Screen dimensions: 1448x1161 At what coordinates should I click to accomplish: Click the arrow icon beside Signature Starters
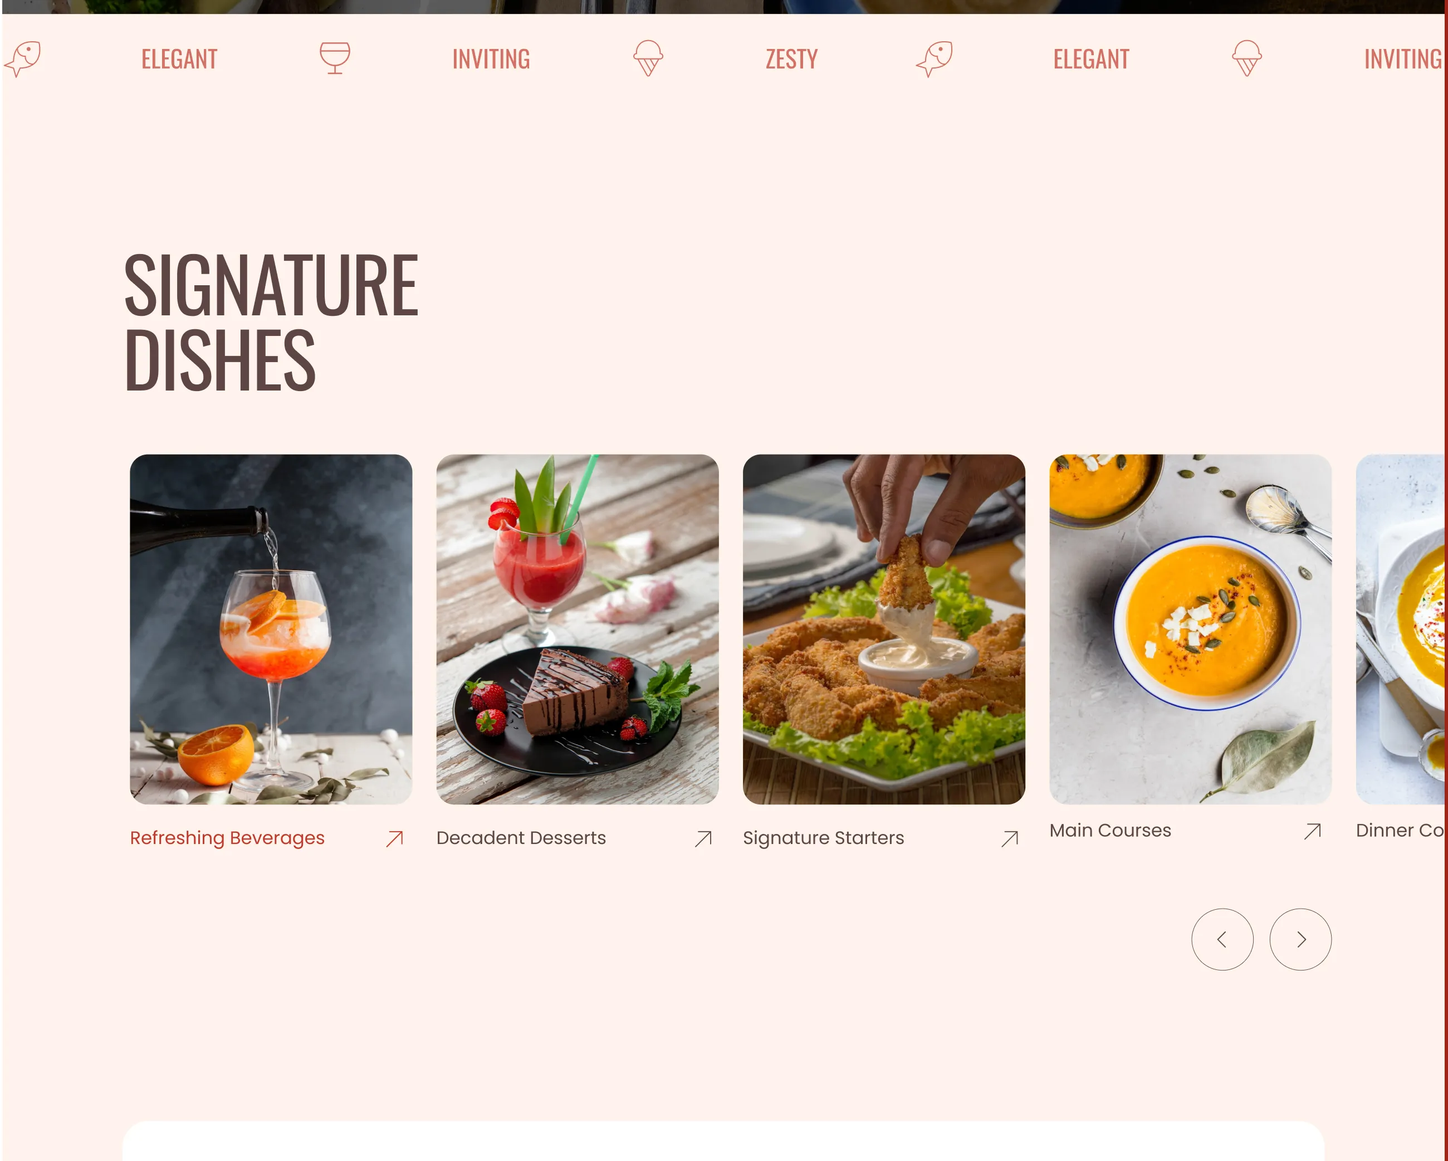point(1010,838)
